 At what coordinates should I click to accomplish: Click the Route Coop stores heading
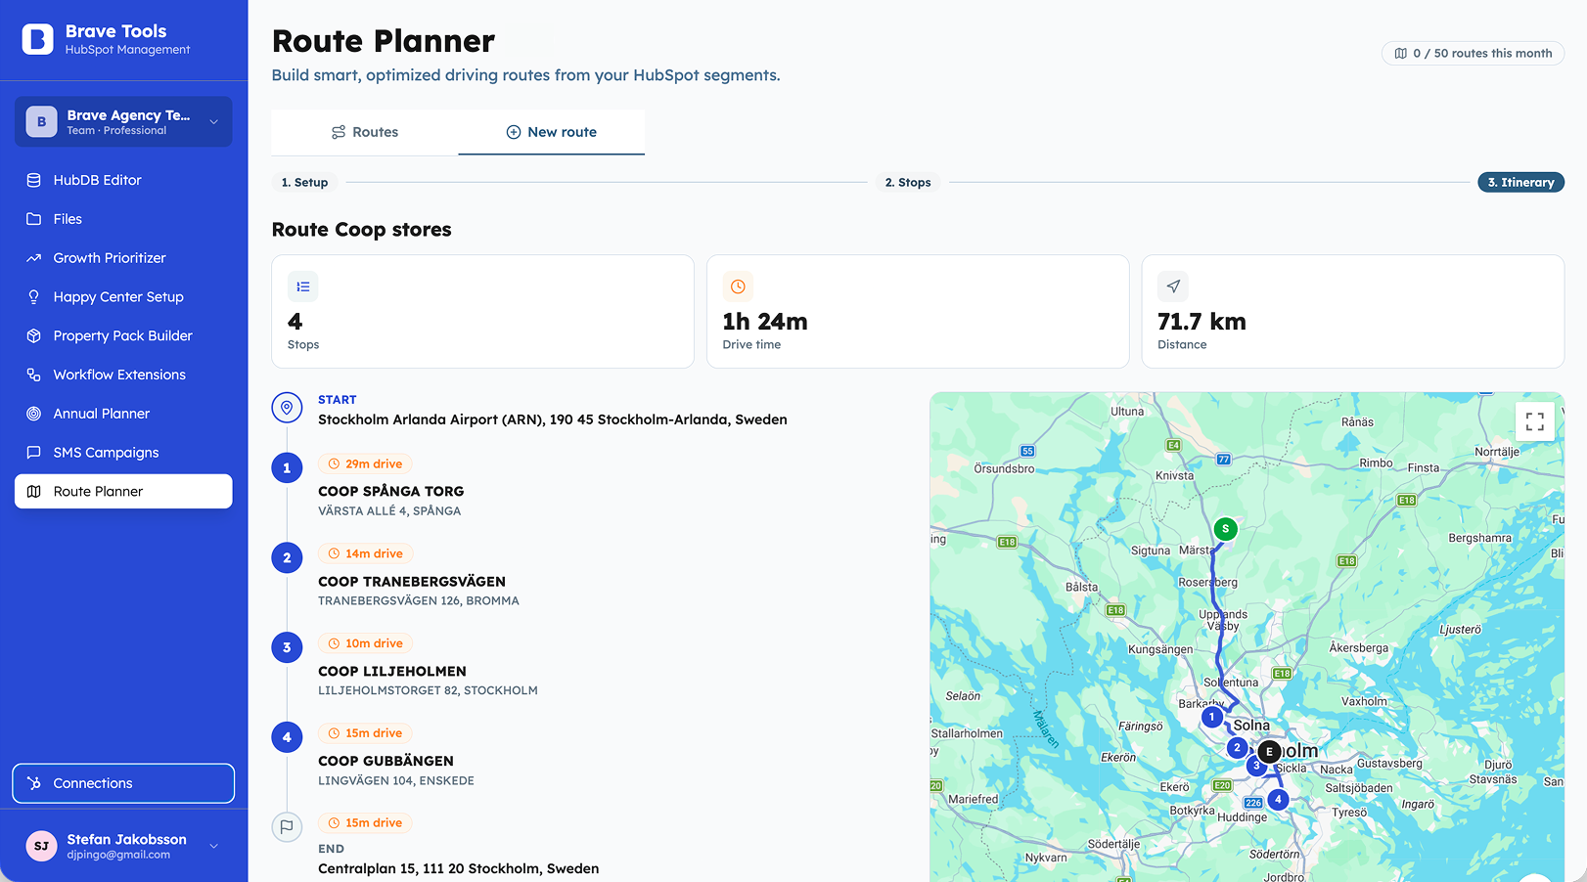pyautogui.click(x=362, y=230)
